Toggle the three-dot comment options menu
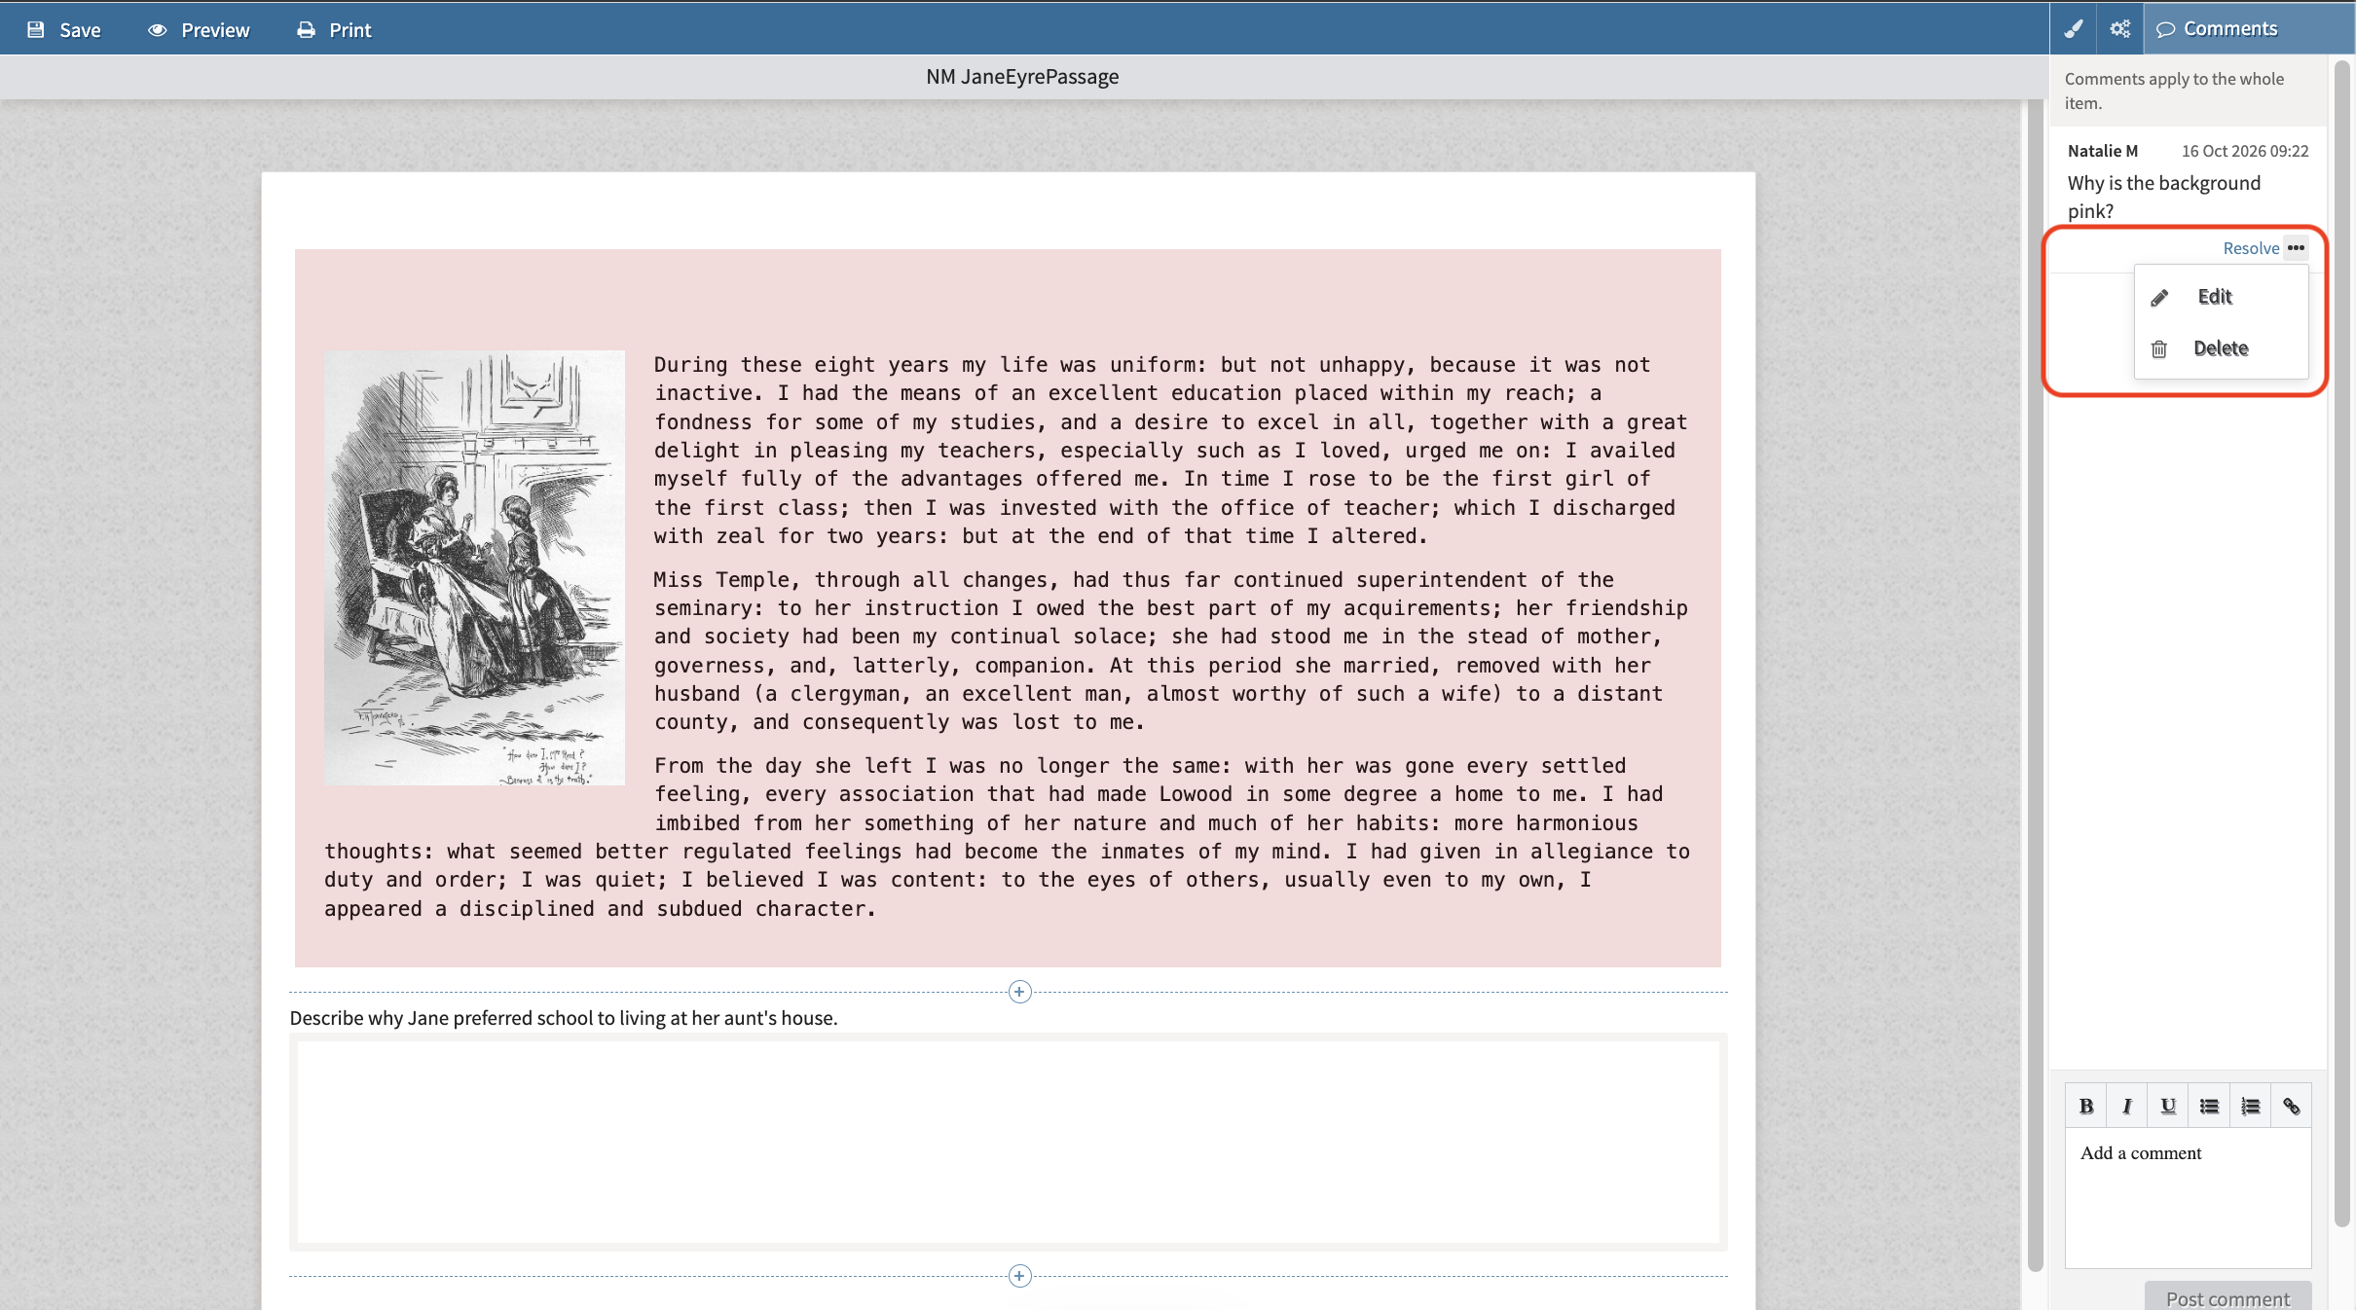The height and width of the screenshot is (1310, 2356). click(2296, 248)
